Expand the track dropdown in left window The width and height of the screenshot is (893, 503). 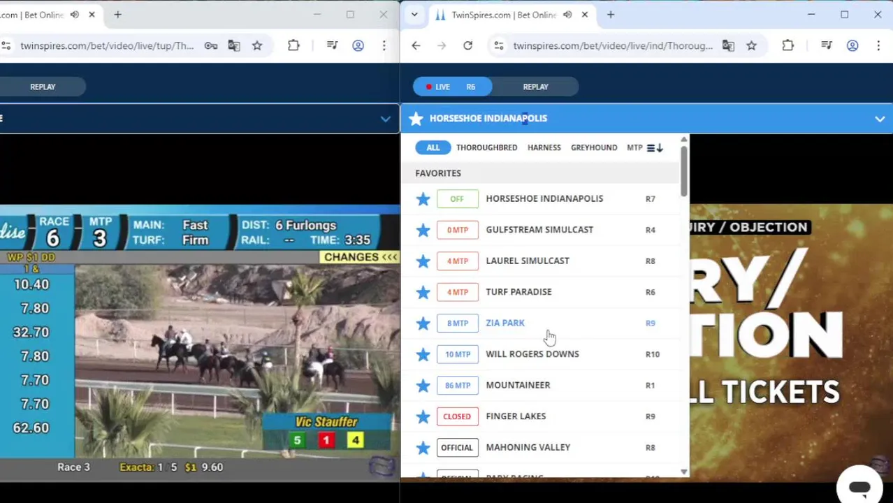[x=385, y=119]
